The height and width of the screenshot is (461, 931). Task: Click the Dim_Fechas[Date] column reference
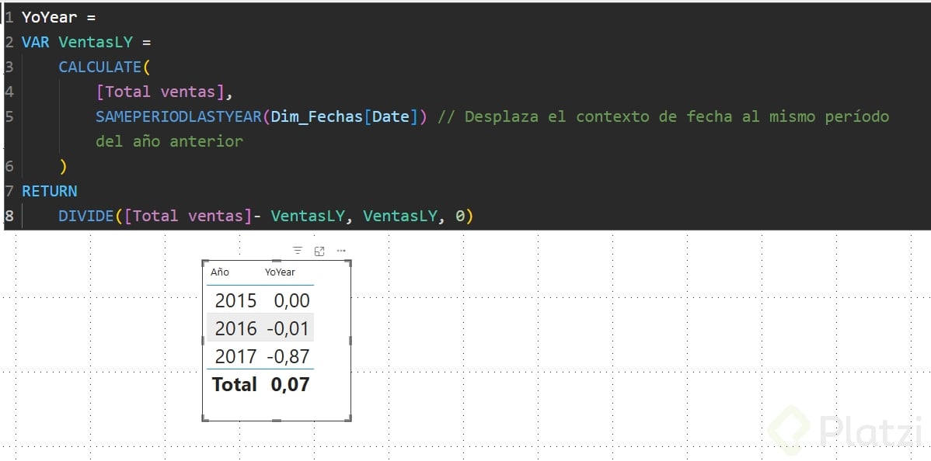click(344, 117)
